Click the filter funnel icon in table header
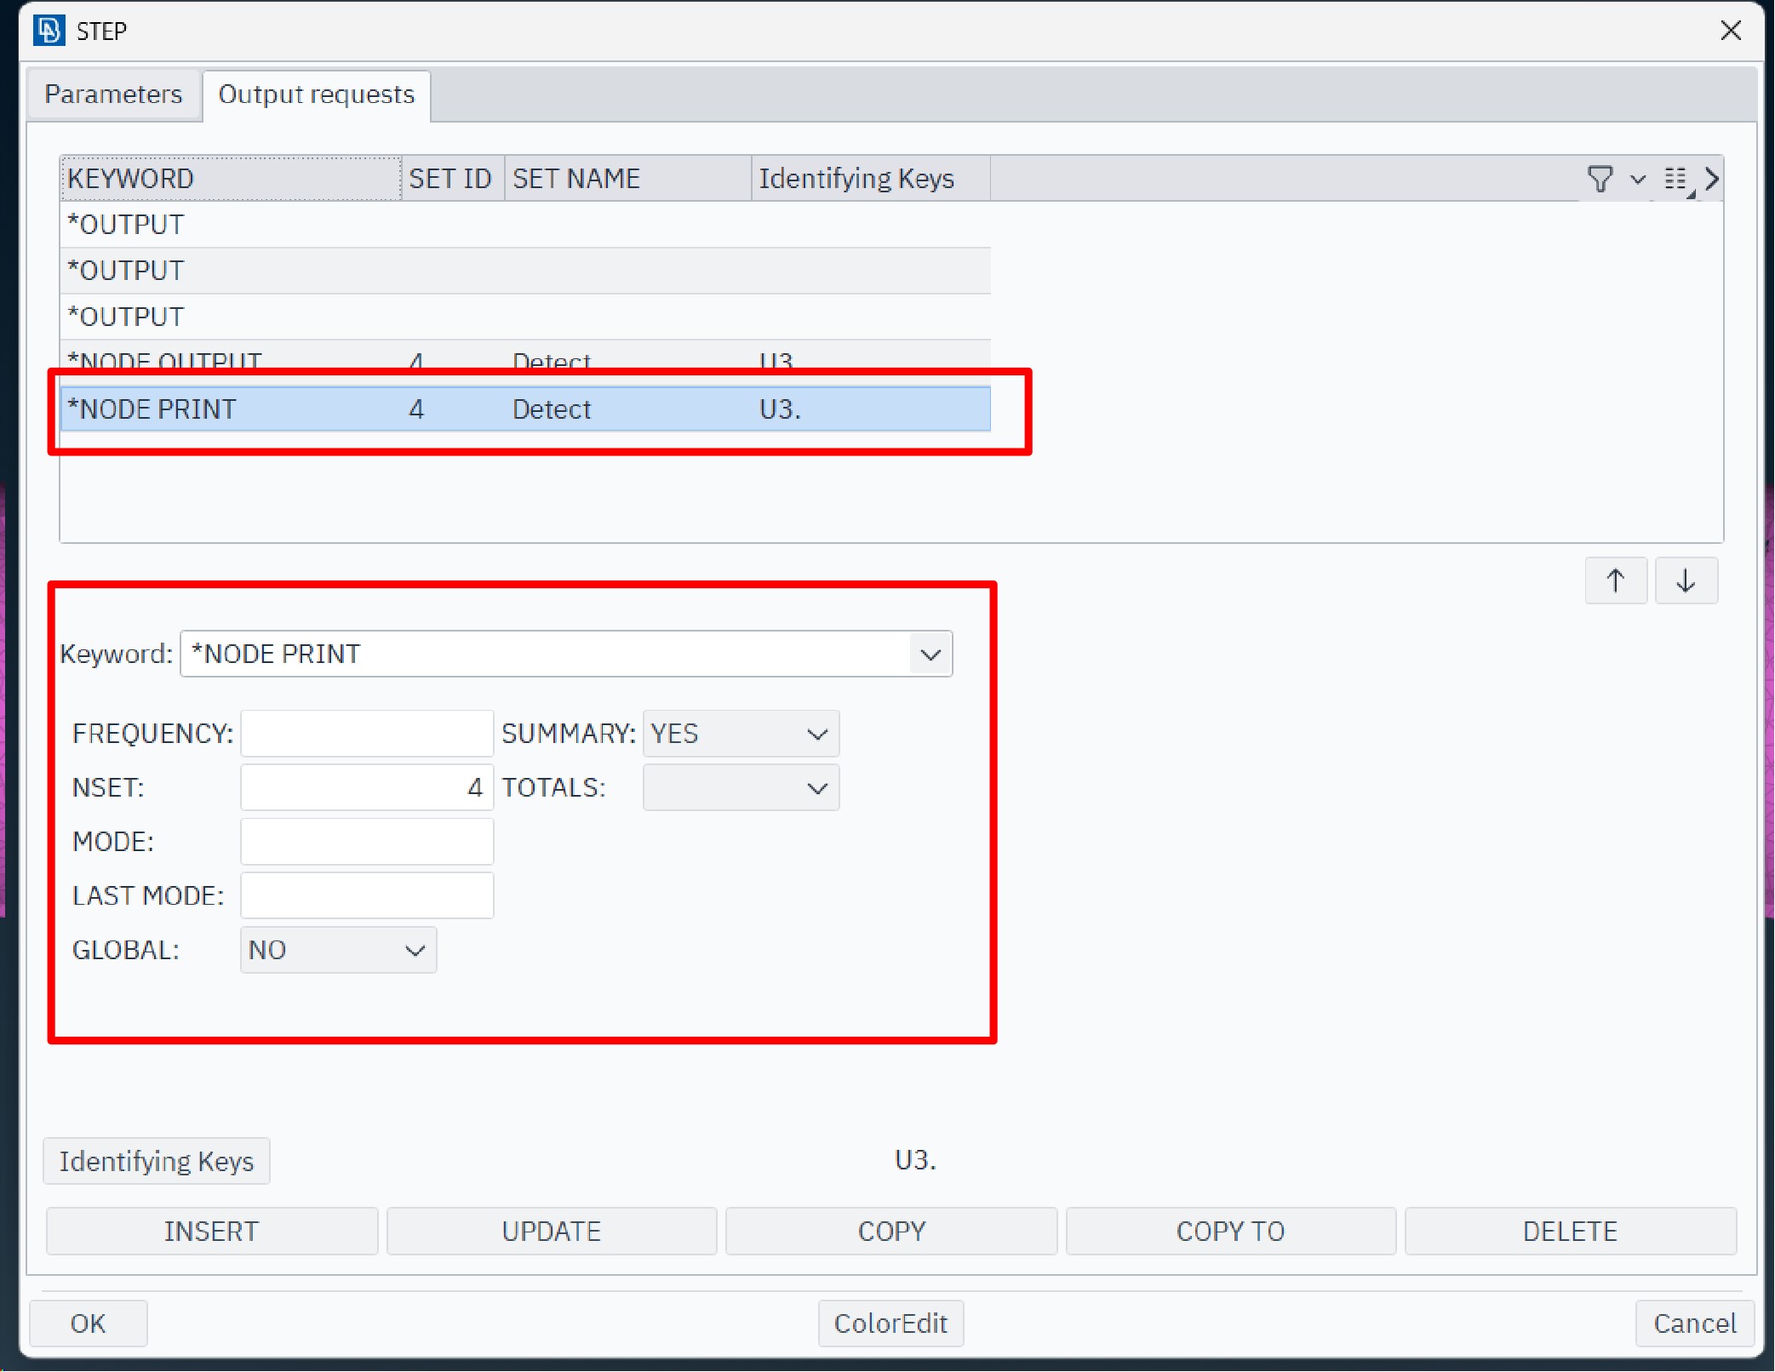Screen dimensions: 1775x1372 1600,179
